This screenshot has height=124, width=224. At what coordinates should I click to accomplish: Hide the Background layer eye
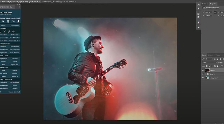[x=203, y=78]
